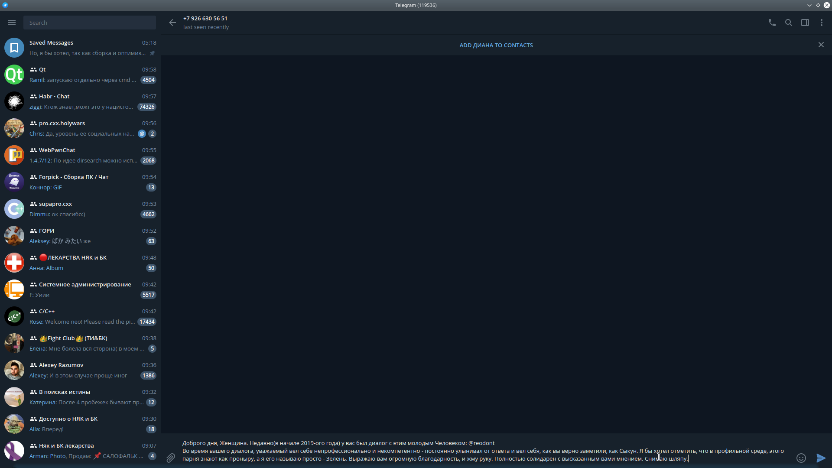Open the emoji picker
The height and width of the screenshot is (468, 832).
801,458
